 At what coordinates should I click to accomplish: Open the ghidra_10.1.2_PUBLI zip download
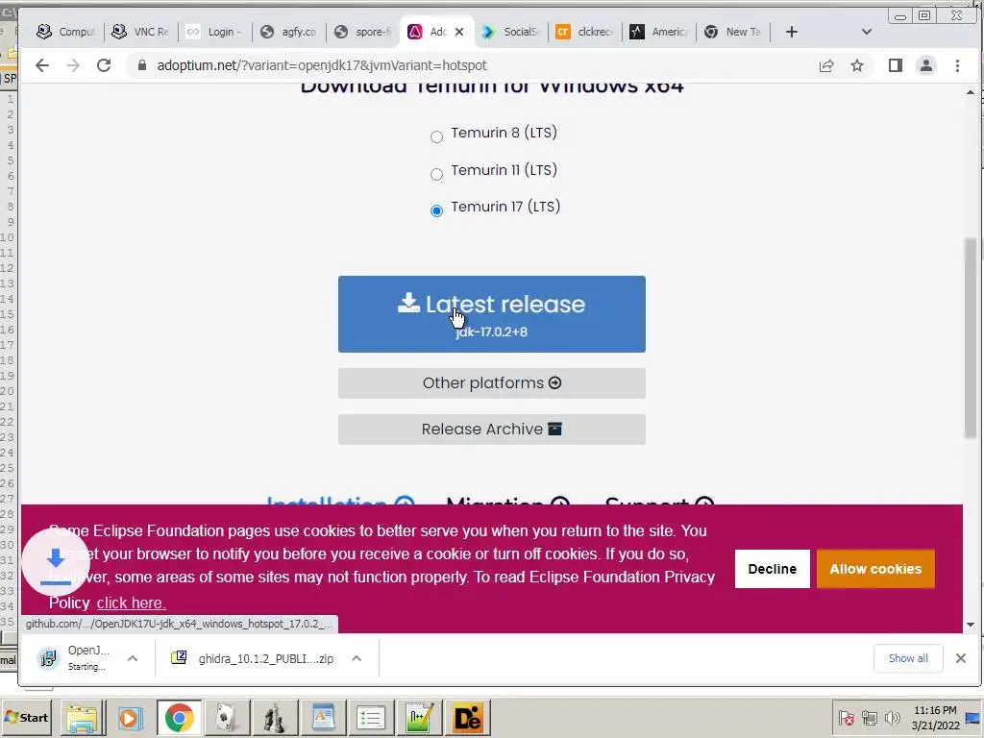coord(254,658)
